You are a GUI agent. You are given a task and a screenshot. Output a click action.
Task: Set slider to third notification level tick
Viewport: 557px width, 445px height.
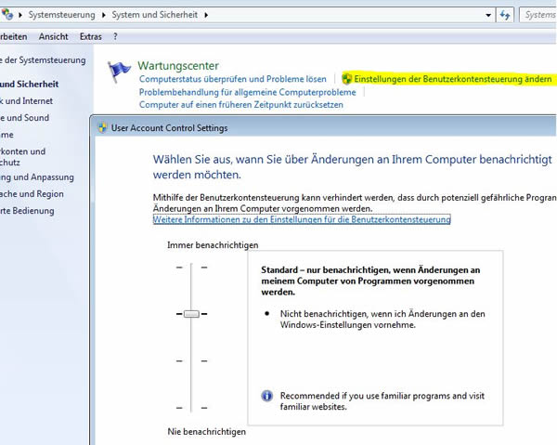pos(191,360)
